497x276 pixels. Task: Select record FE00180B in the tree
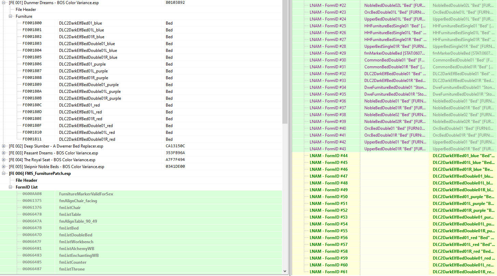(x=141, y=98)
